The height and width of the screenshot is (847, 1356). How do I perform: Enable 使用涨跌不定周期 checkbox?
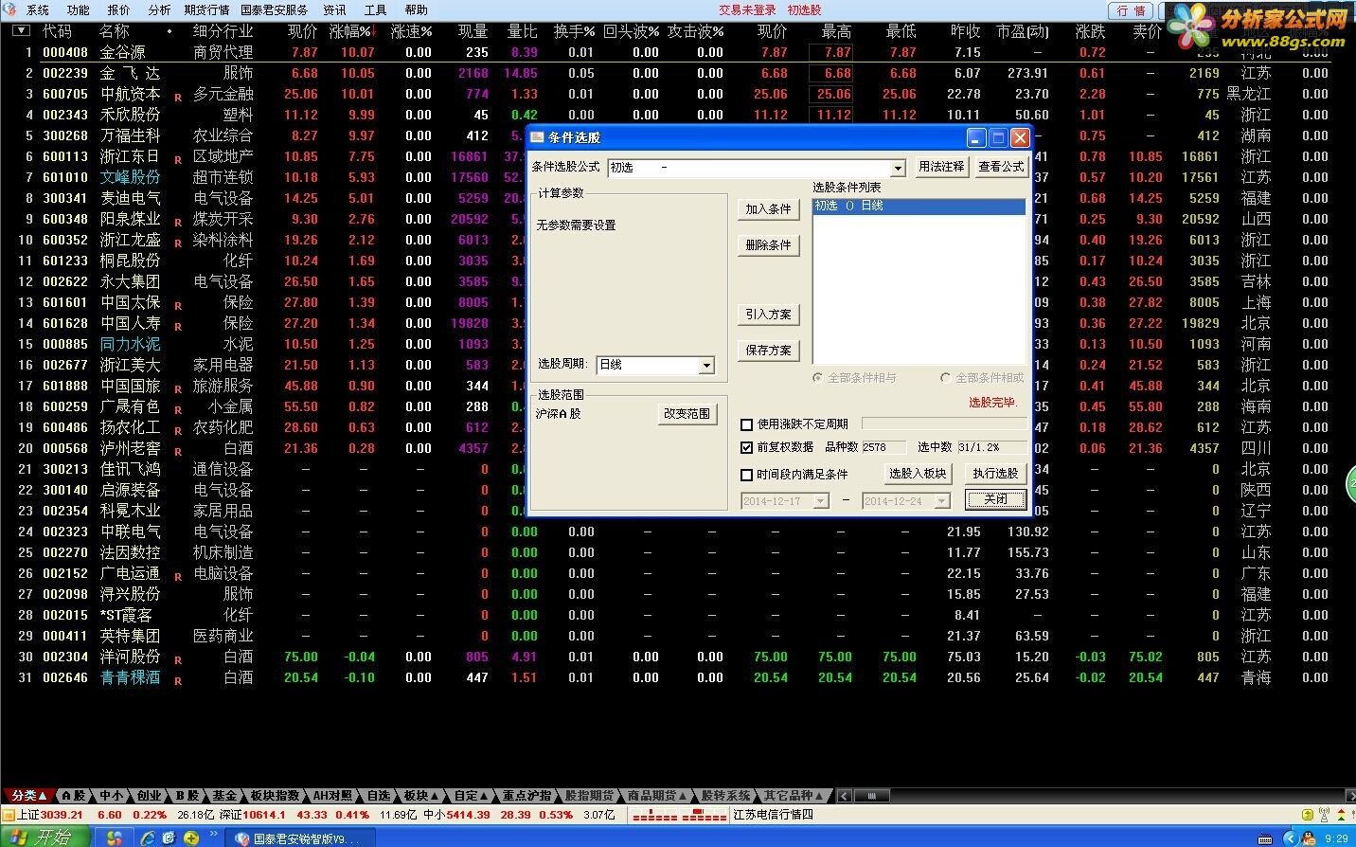pyautogui.click(x=747, y=424)
